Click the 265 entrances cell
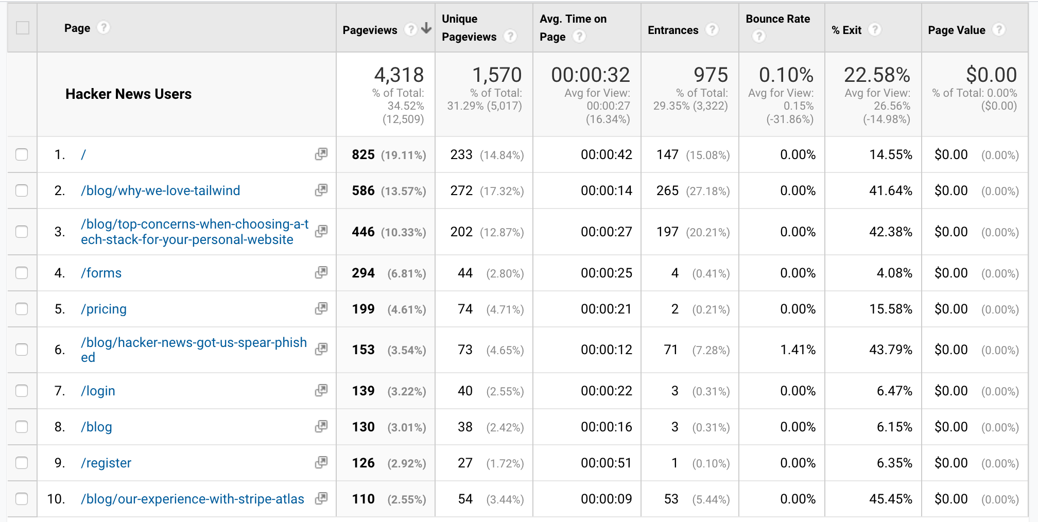The height and width of the screenshot is (522, 1038). [x=667, y=190]
